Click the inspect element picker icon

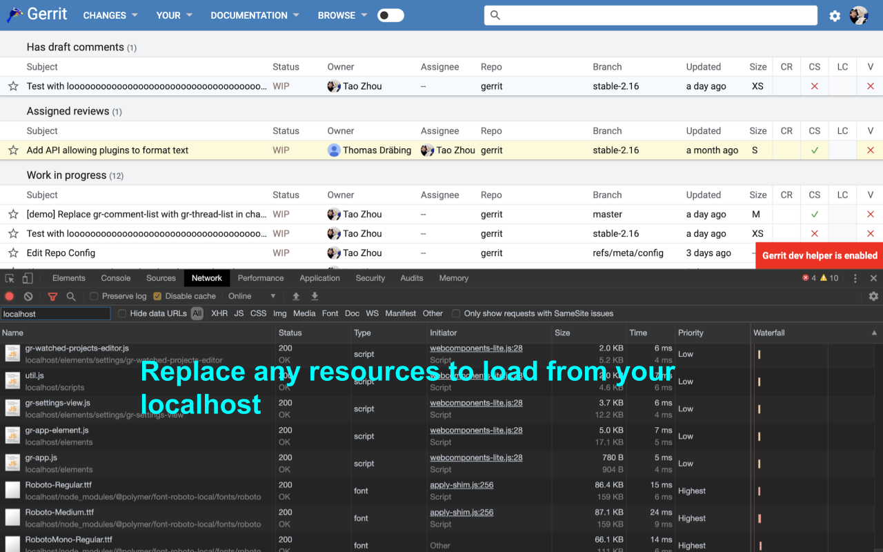10,278
